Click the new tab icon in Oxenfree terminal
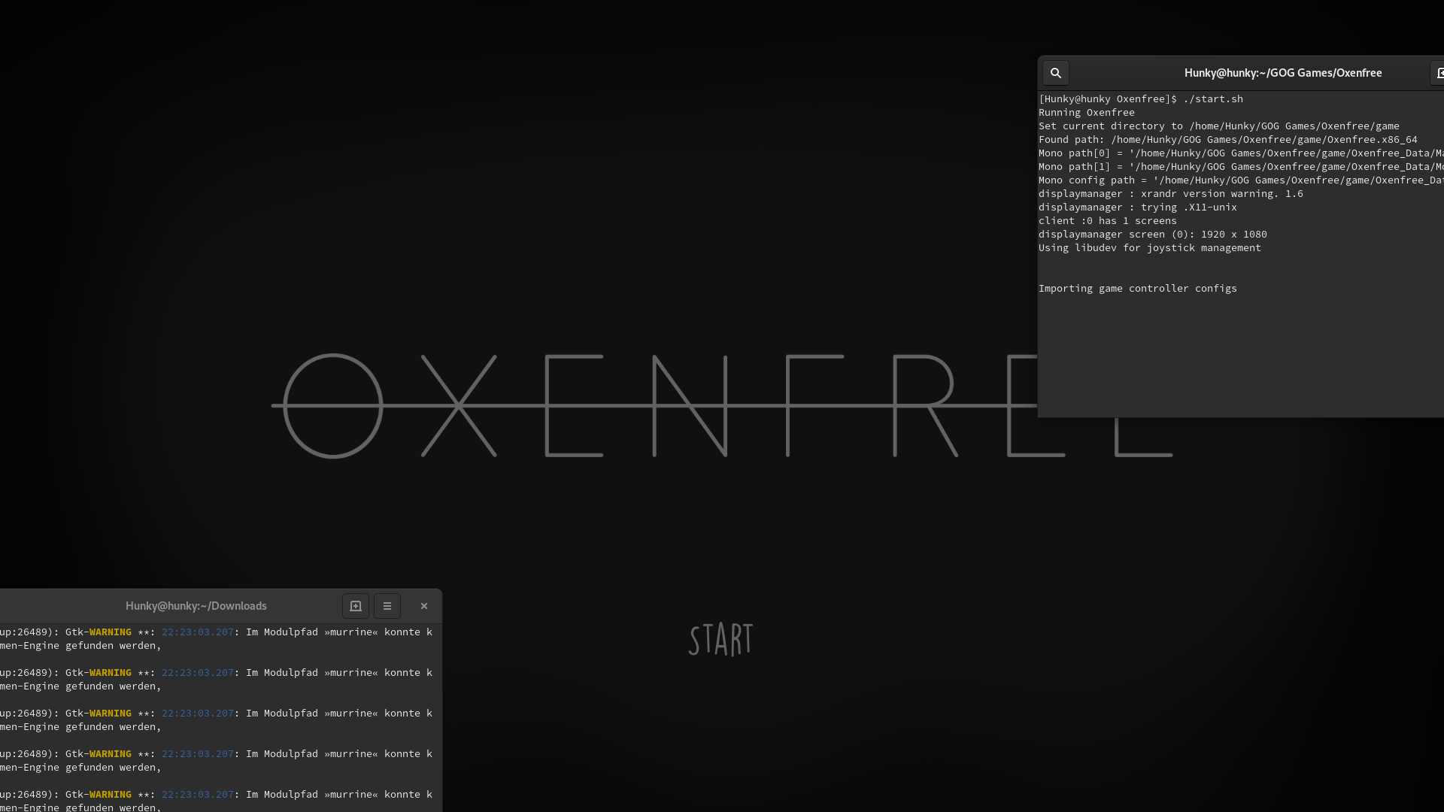This screenshot has height=812, width=1444. (1438, 73)
